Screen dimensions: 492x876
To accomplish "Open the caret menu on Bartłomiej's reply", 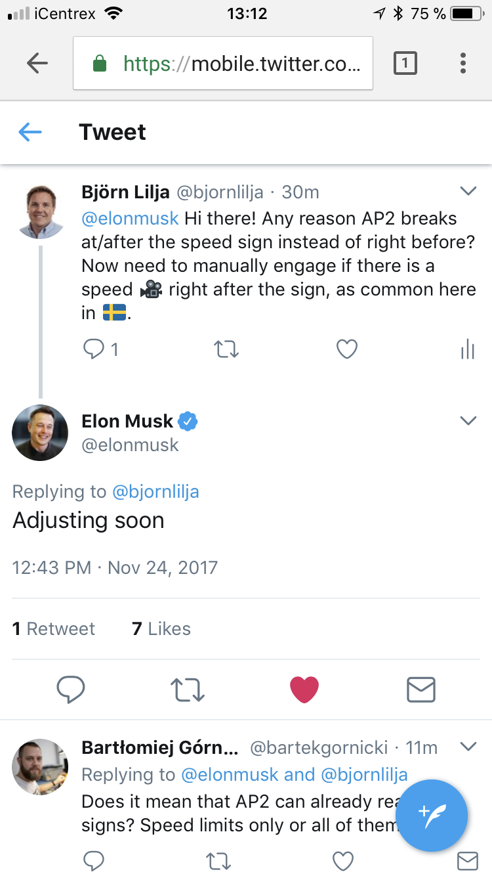I will click(x=468, y=747).
